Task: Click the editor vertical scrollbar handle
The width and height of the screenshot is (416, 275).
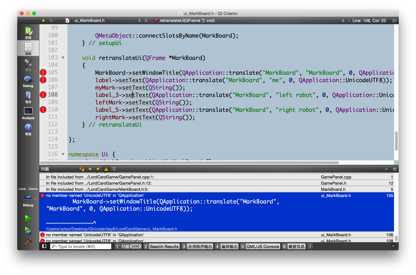Action: 396,141
